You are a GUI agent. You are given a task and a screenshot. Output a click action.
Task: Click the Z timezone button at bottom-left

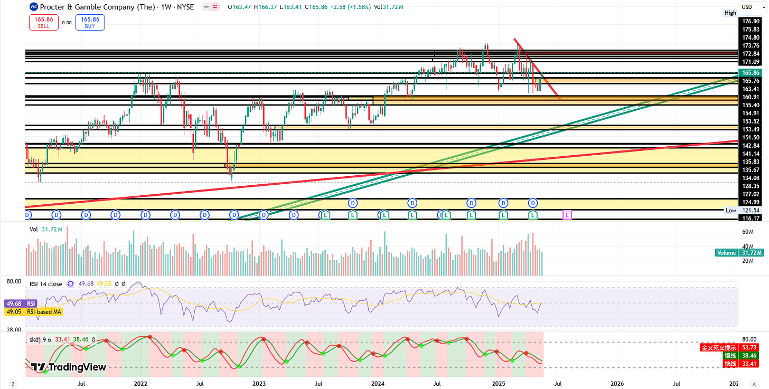(x=12, y=384)
